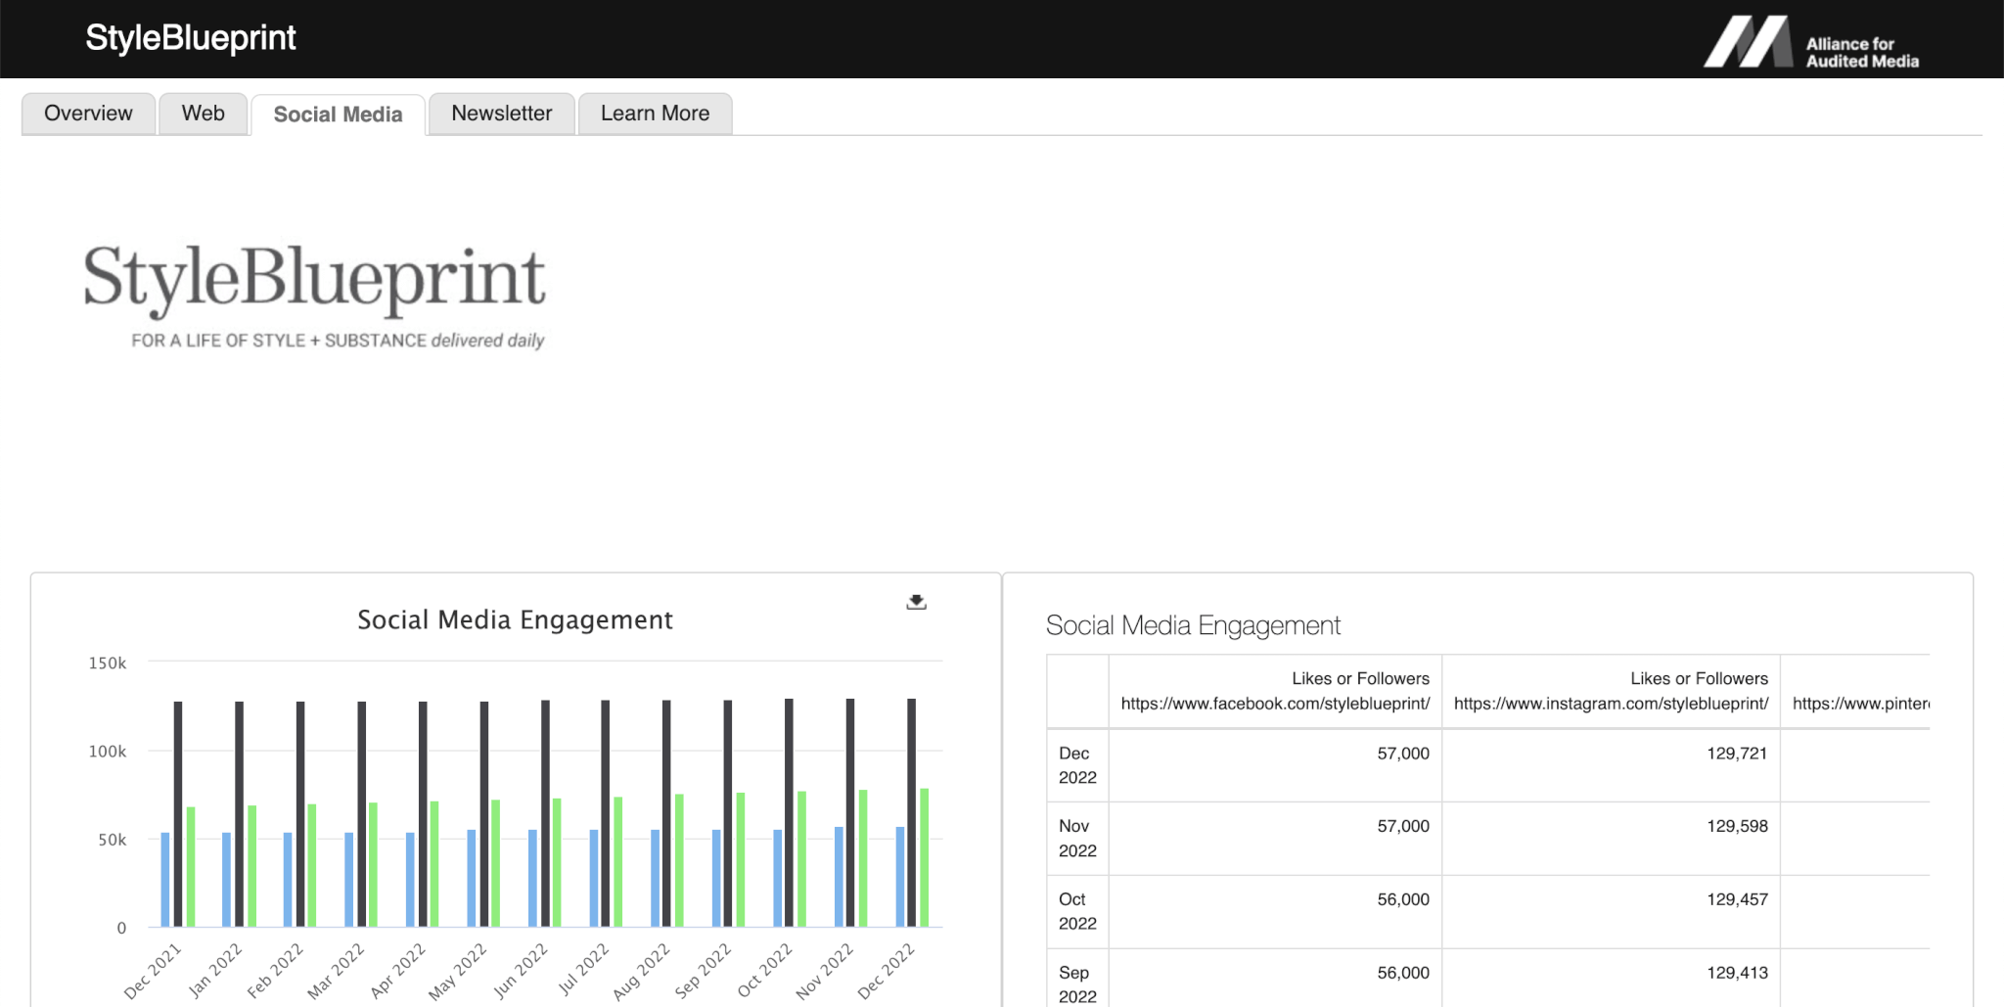This screenshot has width=2004, height=1007.
Task: Go to the Newsletter tab
Action: [502, 114]
